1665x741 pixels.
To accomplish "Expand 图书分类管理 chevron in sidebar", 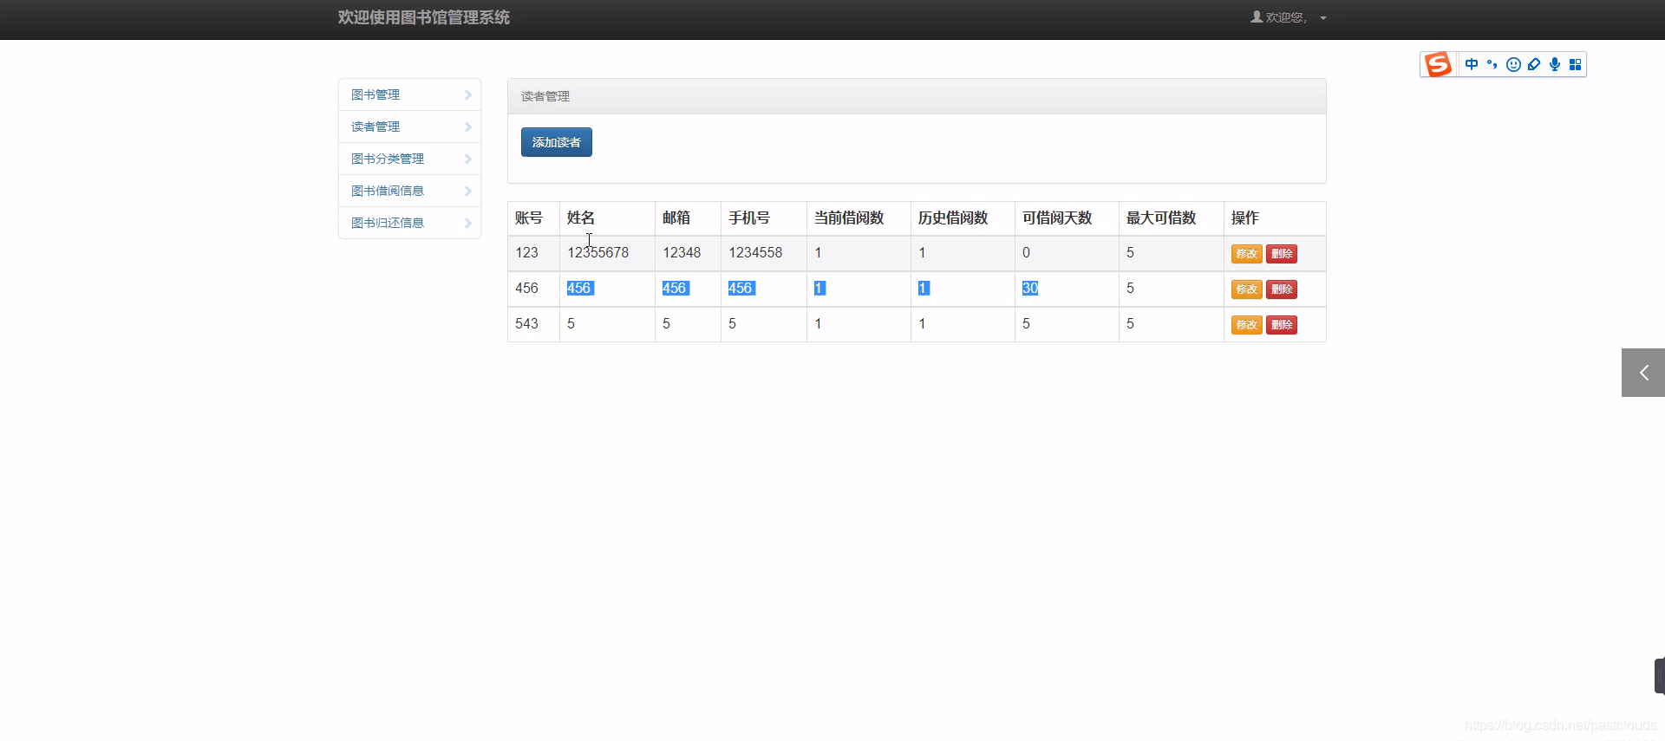I will 467,159.
